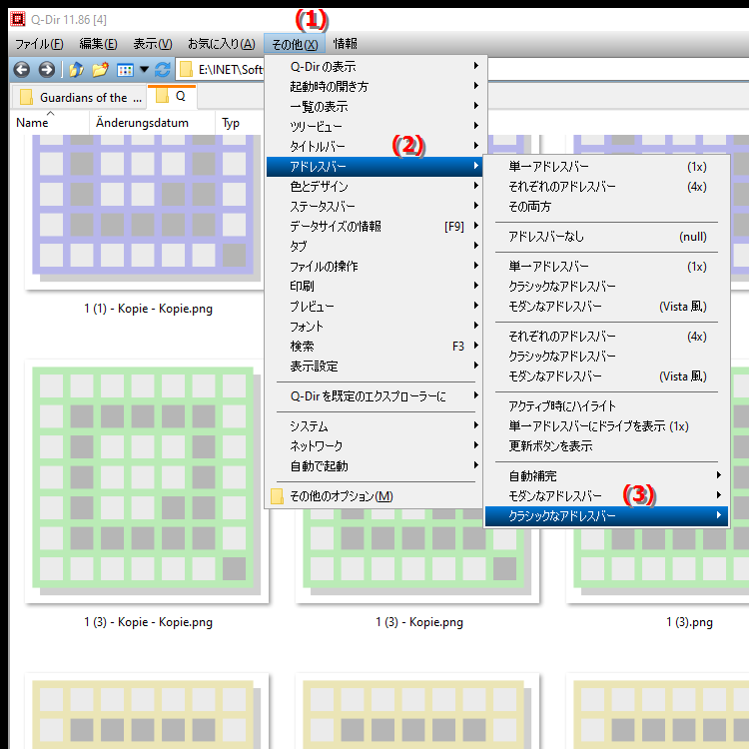
Task: Select アドレスバーなし (null) option
Action: tap(606, 237)
